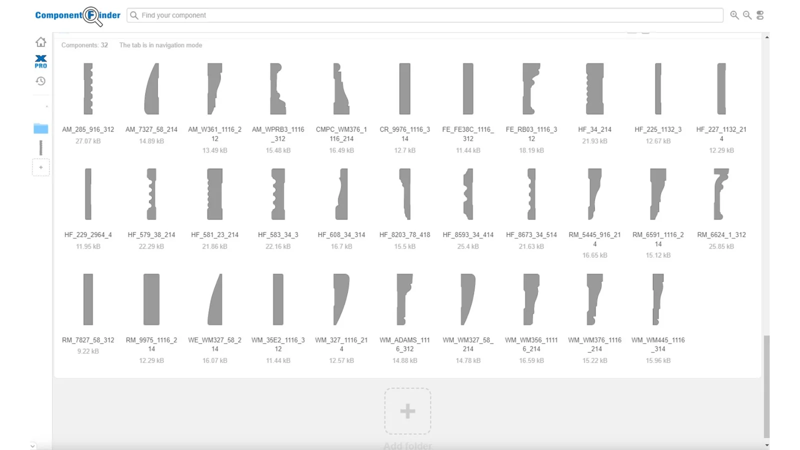Select the blue folder in the sidebar

click(40, 128)
